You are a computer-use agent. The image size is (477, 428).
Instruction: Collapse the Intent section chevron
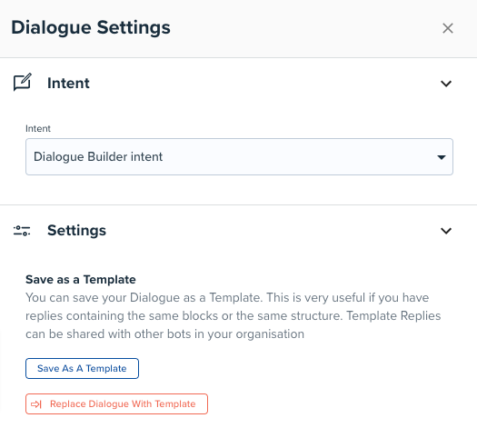pos(446,84)
